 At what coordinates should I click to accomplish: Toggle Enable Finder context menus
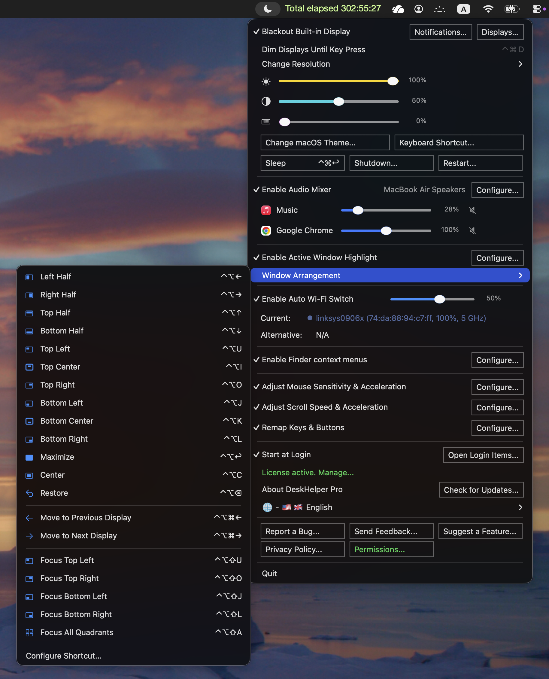coord(310,360)
